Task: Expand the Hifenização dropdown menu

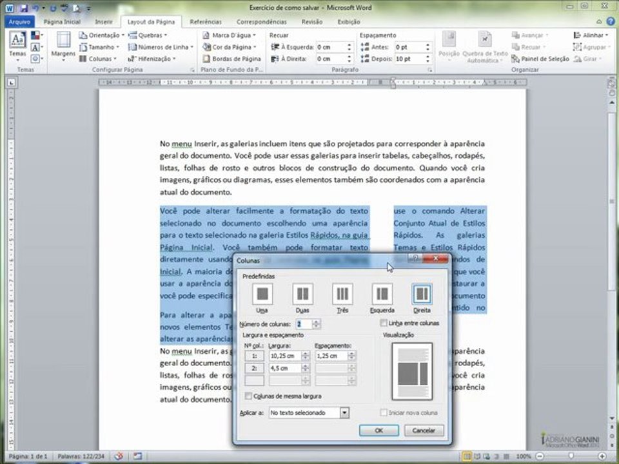Action: [x=152, y=59]
